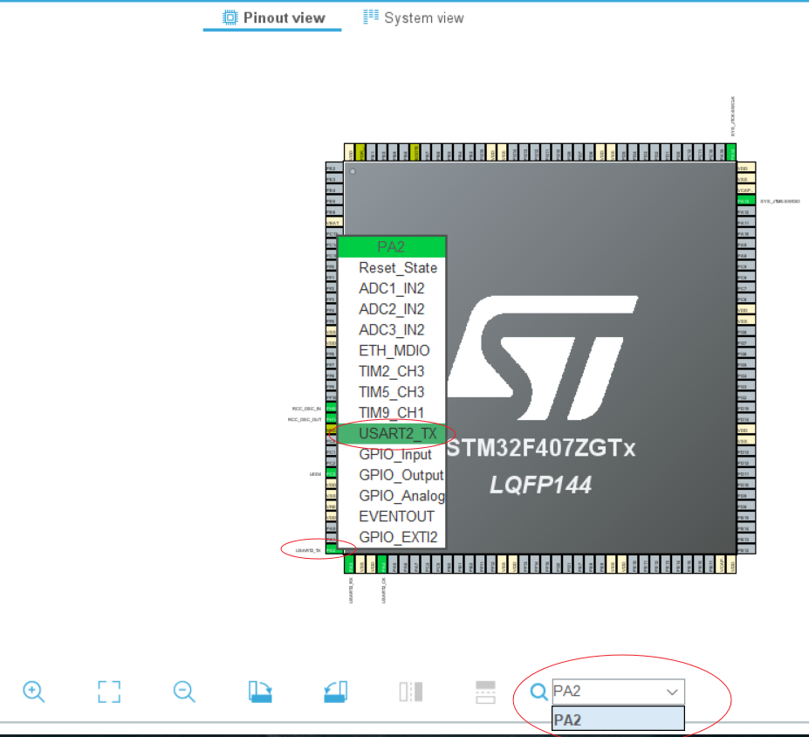This screenshot has height=737, width=809.
Task: Select the highlighted USART2_TX function
Action: [392, 433]
